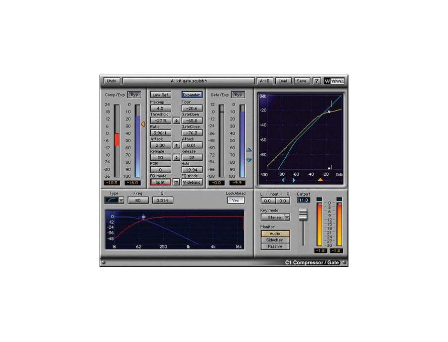Click the gate EQ mode Wideband button
448x342 pixels.
click(x=192, y=182)
